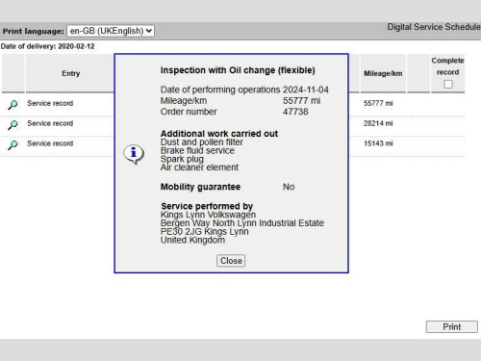
Task: Open magnifier icon for 15143 mi record
Action: (x=13, y=144)
